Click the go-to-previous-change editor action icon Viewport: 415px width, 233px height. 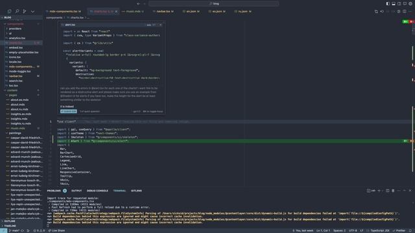coord(382,12)
